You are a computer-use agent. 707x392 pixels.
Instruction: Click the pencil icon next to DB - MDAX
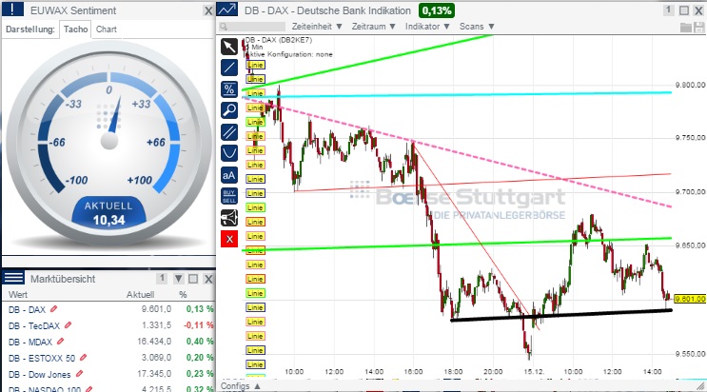[60, 342]
